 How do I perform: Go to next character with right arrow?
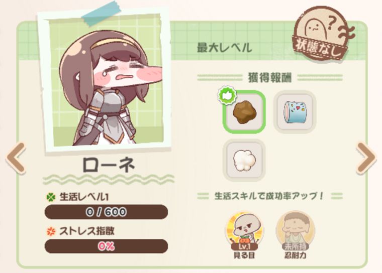click(366, 159)
